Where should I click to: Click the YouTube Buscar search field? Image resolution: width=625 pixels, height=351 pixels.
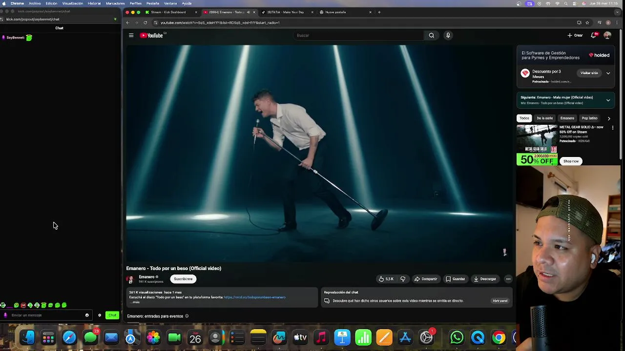[359, 35]
